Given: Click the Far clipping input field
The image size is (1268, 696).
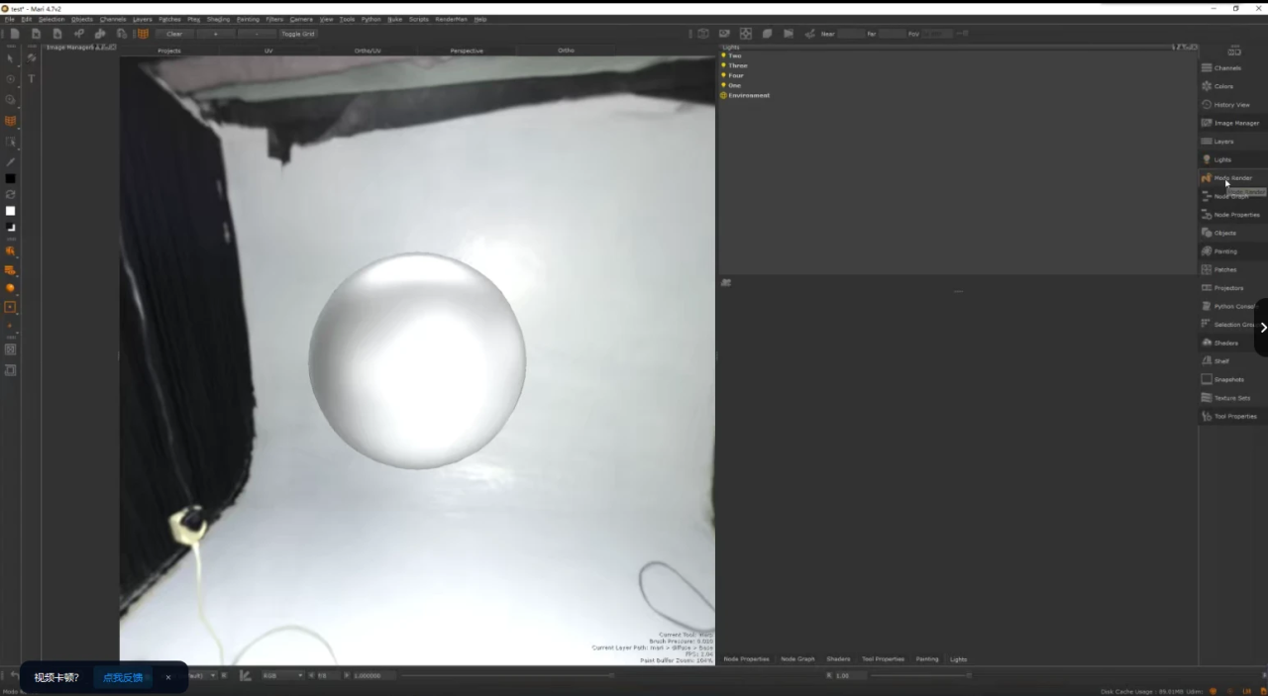Looking at the screenshot, I should pyautogui.click(x=893, y=34).
